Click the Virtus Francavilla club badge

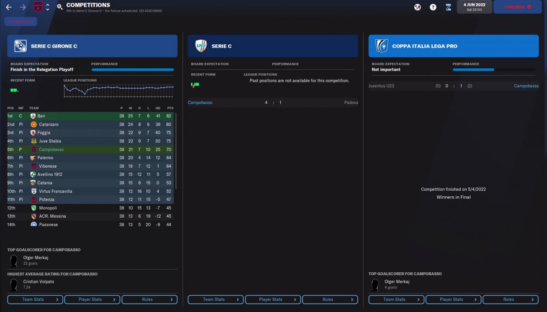pyautogui.click(x=33, y=191)
